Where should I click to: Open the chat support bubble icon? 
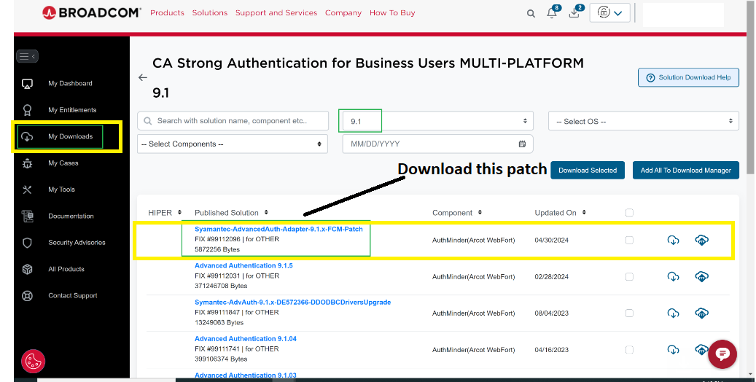tap(722, 354)
